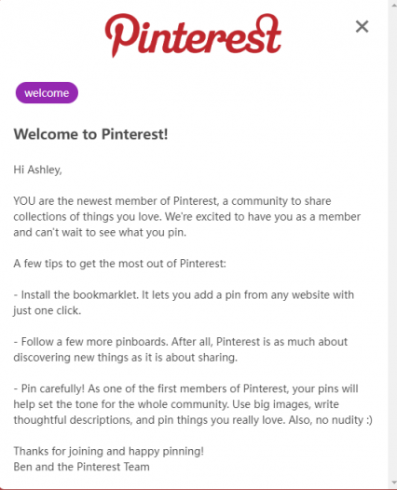Click the Ben and the Pinterest Team signature
Image resolution: width=397 pixels, height=490 pixels.
click(x=81, y=467)
